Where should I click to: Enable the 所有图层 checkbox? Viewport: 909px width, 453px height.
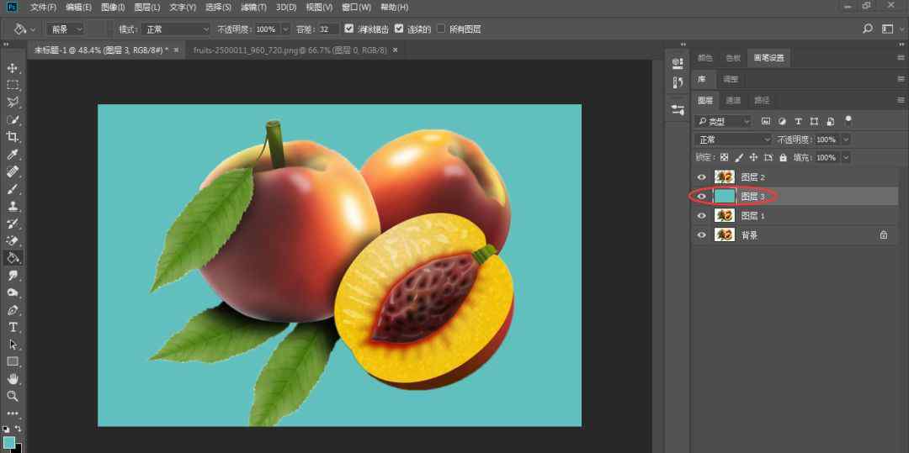click(x=441, y=29)
